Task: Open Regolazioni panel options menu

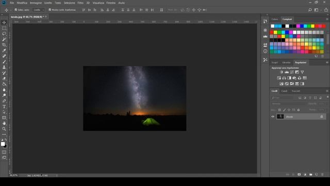Action: tap(327, 63)
